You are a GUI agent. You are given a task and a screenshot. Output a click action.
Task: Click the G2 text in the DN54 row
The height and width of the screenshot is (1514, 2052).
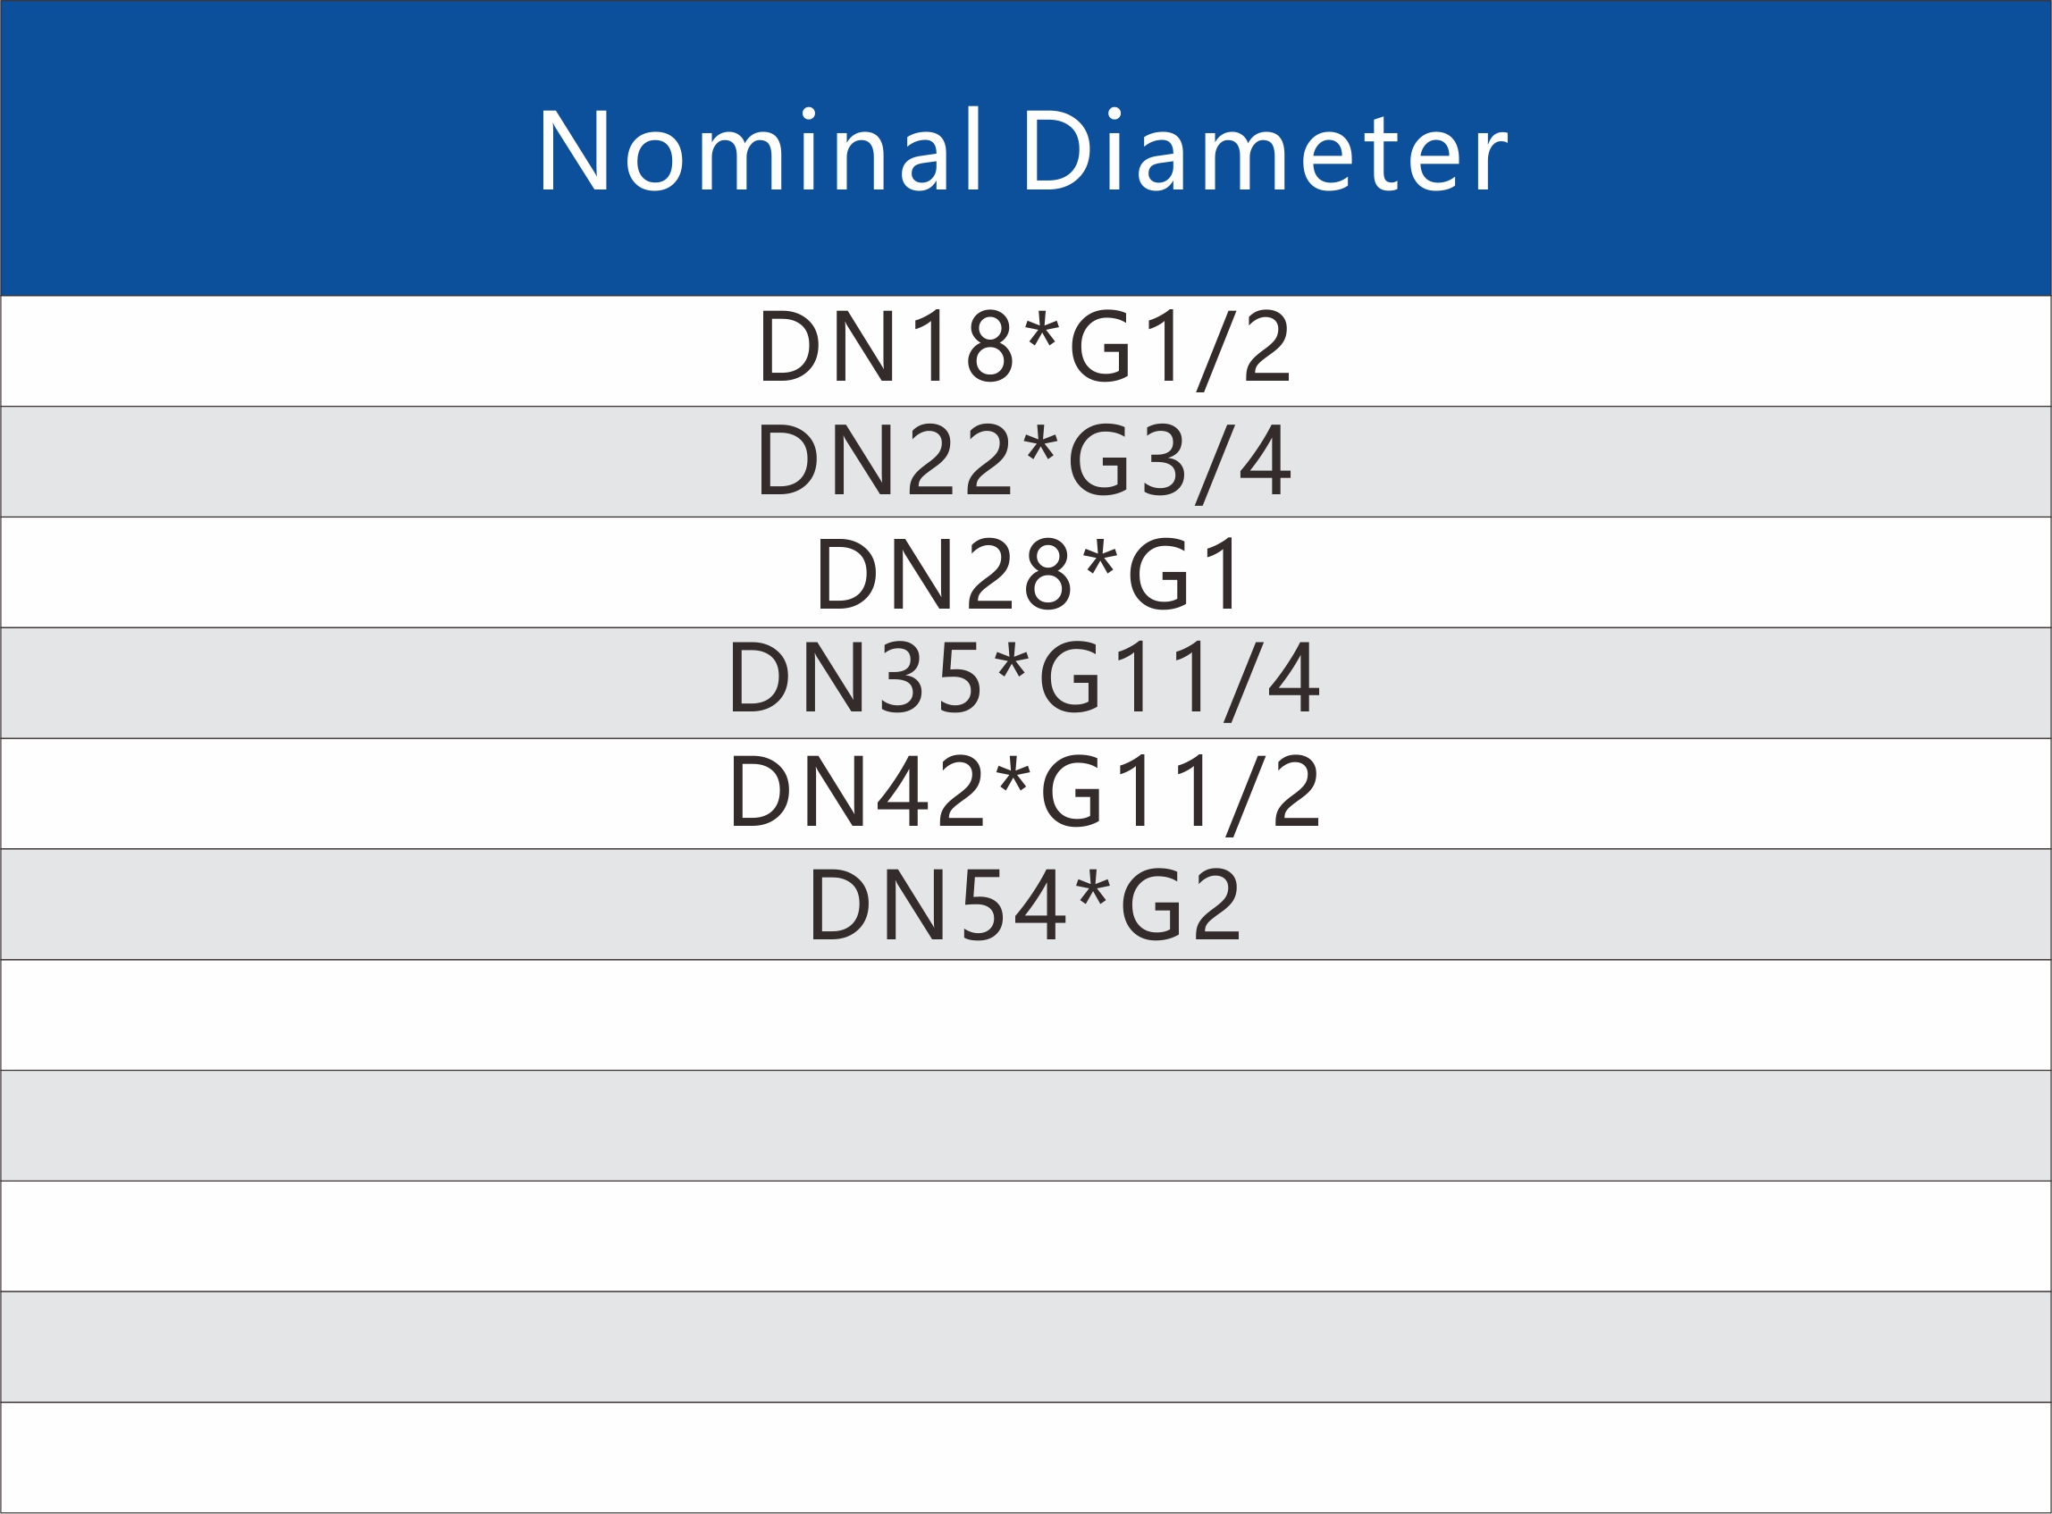pos(1181,905)
